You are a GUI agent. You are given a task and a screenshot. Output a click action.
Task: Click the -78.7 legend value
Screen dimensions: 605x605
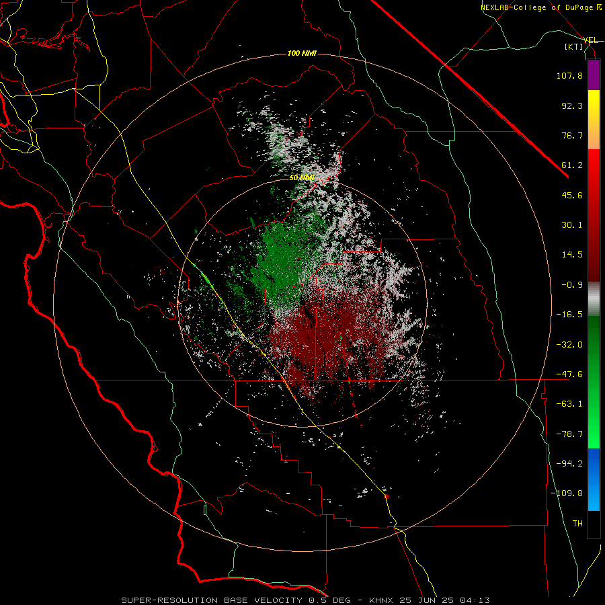click(x=569, y=434)
